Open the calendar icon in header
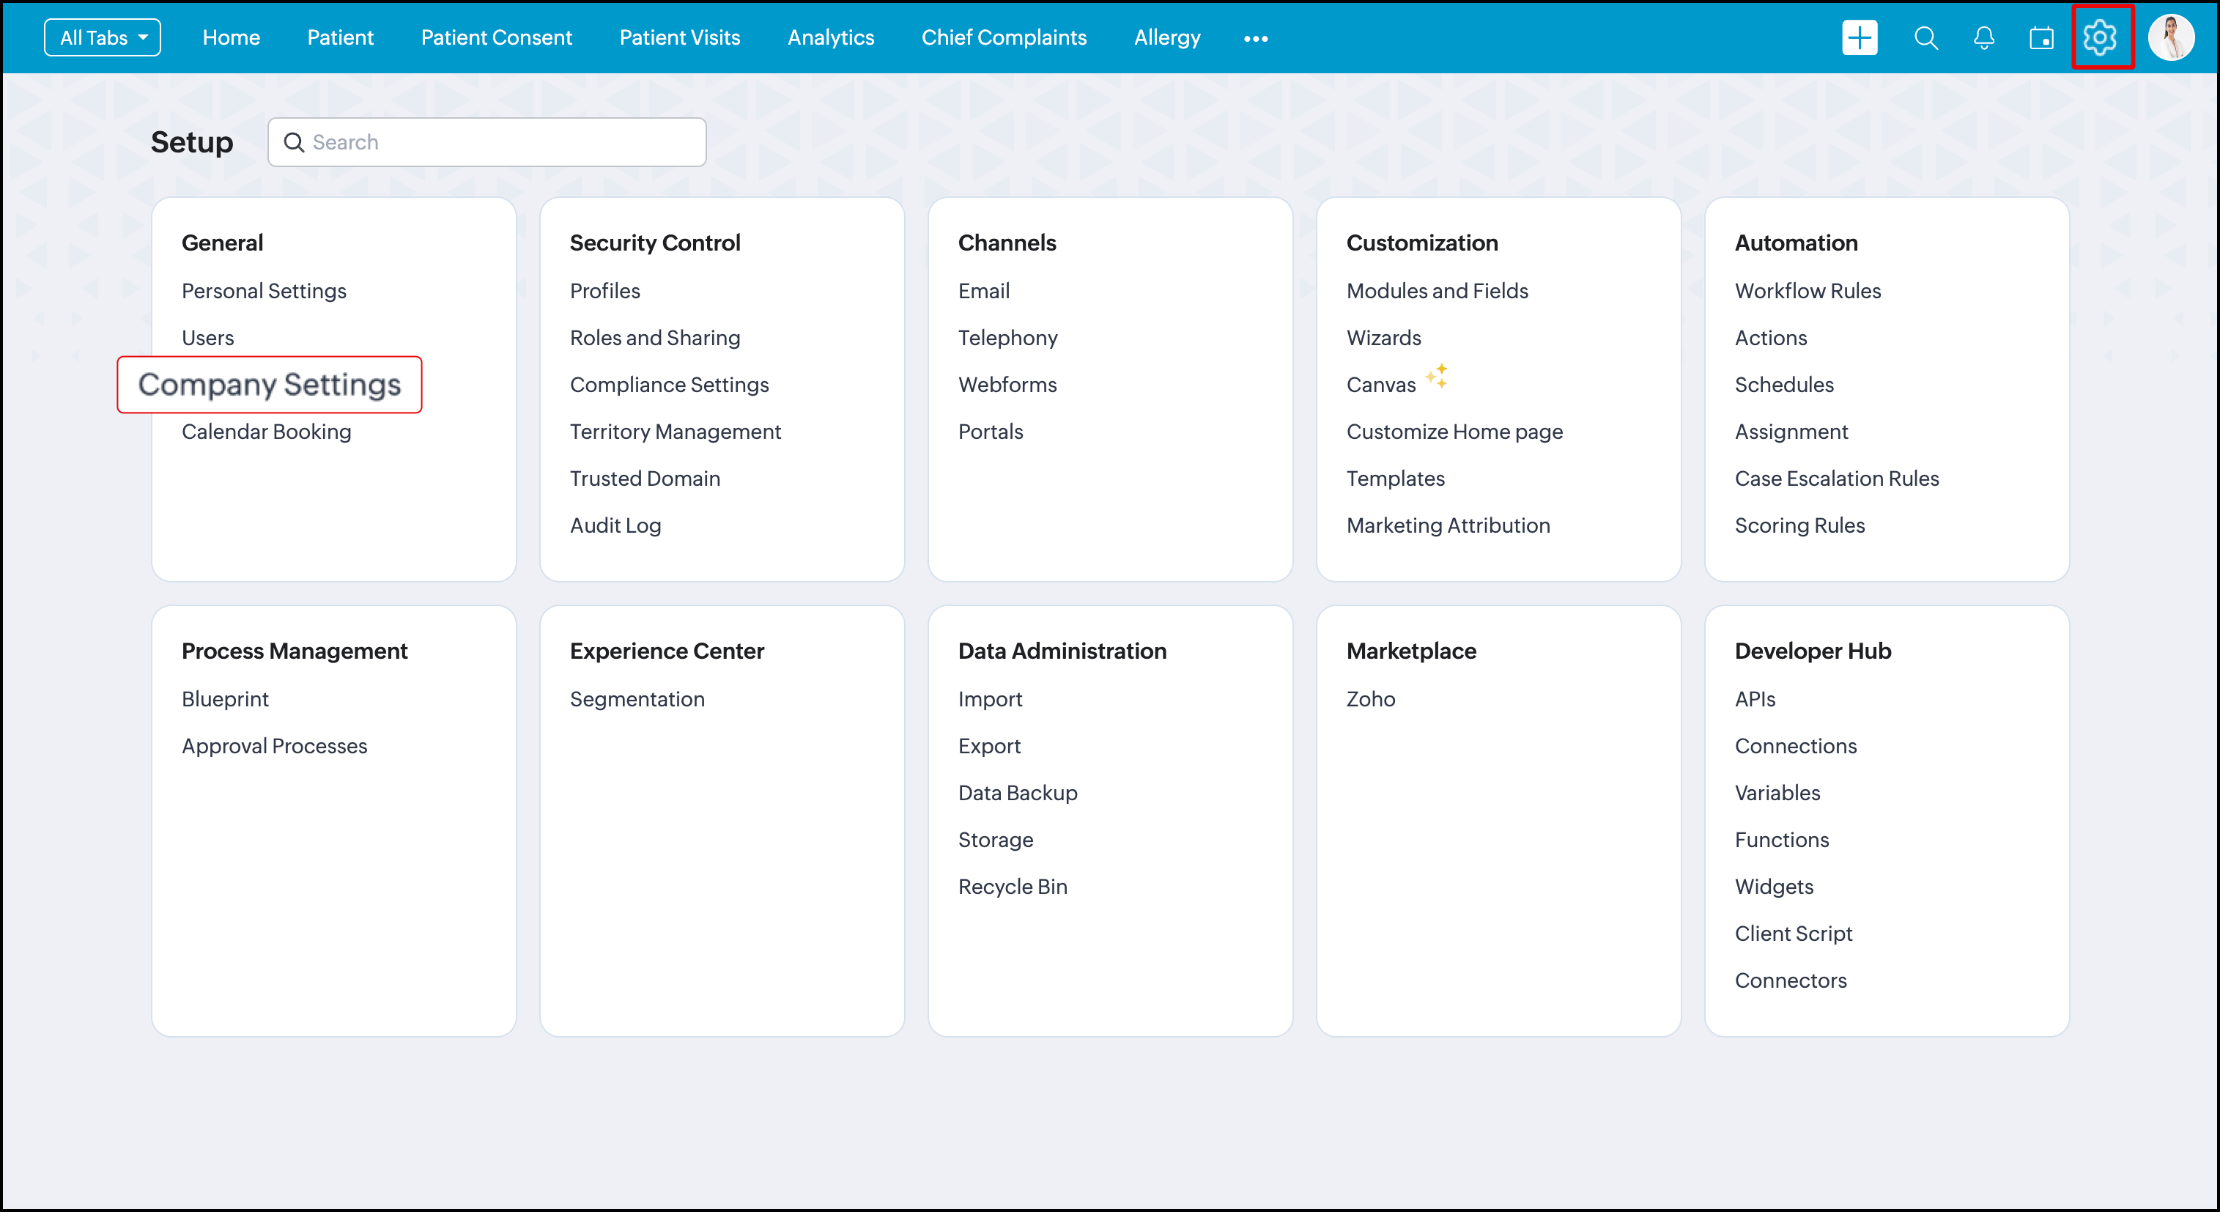This screenshot has width=2220, height=1212. (2040, 38)
